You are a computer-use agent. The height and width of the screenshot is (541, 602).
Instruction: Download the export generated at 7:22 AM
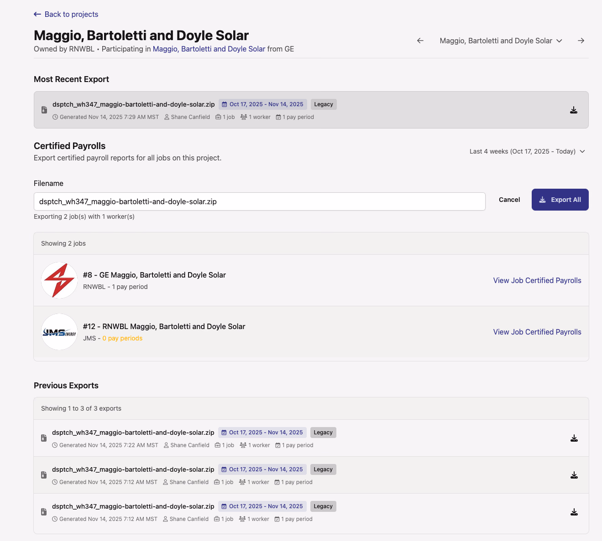(x=574, y=438)
